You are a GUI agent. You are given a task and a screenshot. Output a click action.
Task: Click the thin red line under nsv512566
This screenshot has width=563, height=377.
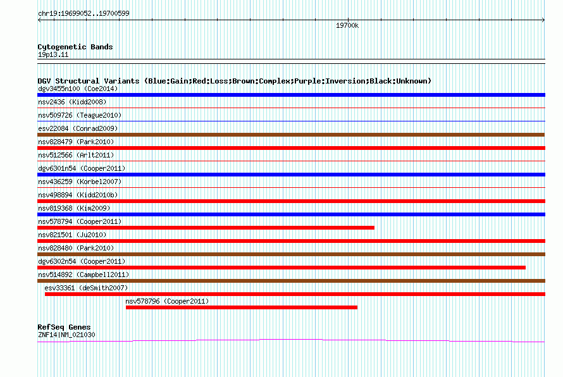click(x=291, y=161)
